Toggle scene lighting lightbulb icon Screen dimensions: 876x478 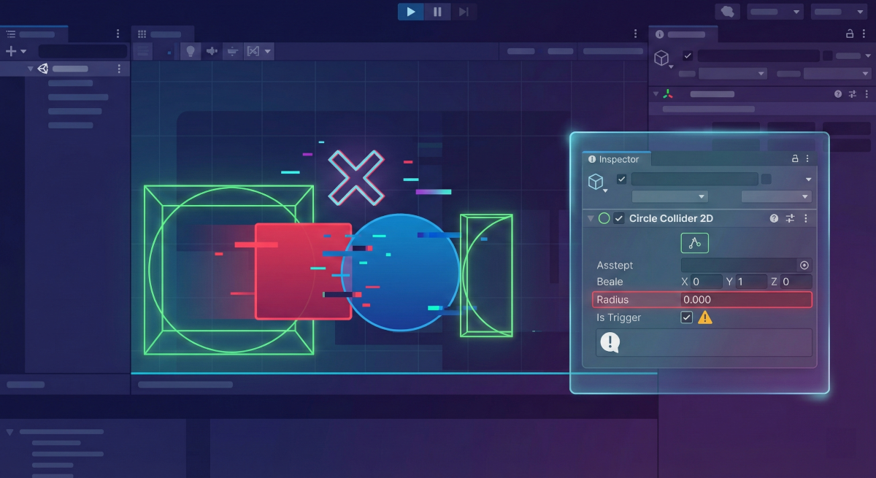click(191, 51)
